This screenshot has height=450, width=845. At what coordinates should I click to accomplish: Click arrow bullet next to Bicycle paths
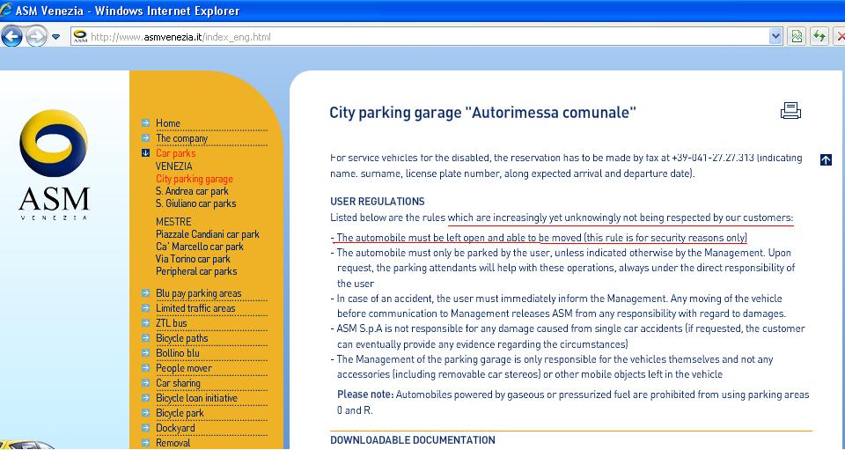click(x=145, y=338)
